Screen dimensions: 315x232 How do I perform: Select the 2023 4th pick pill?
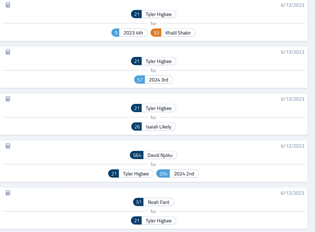pyautogui.click(x=130, y=33)
